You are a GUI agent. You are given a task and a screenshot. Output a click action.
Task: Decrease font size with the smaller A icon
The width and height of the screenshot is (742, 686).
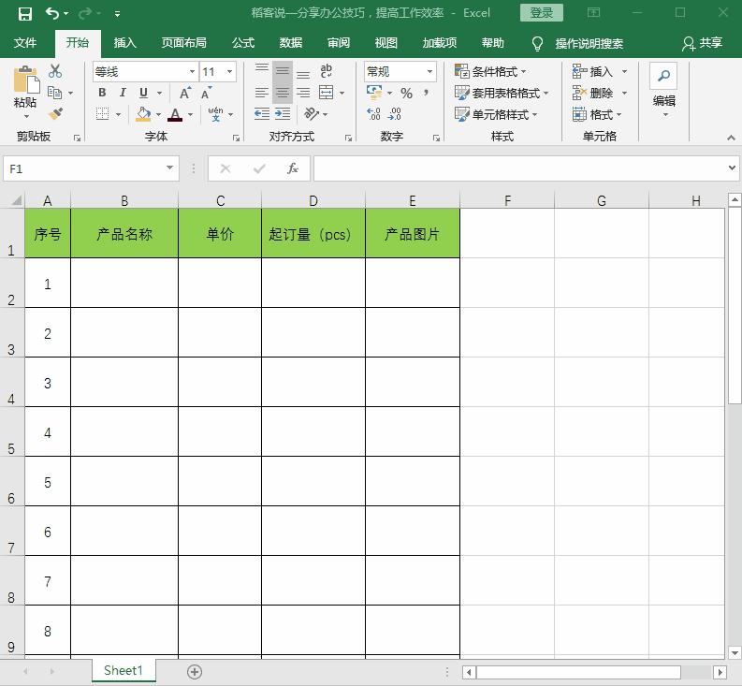coord(207,93)
